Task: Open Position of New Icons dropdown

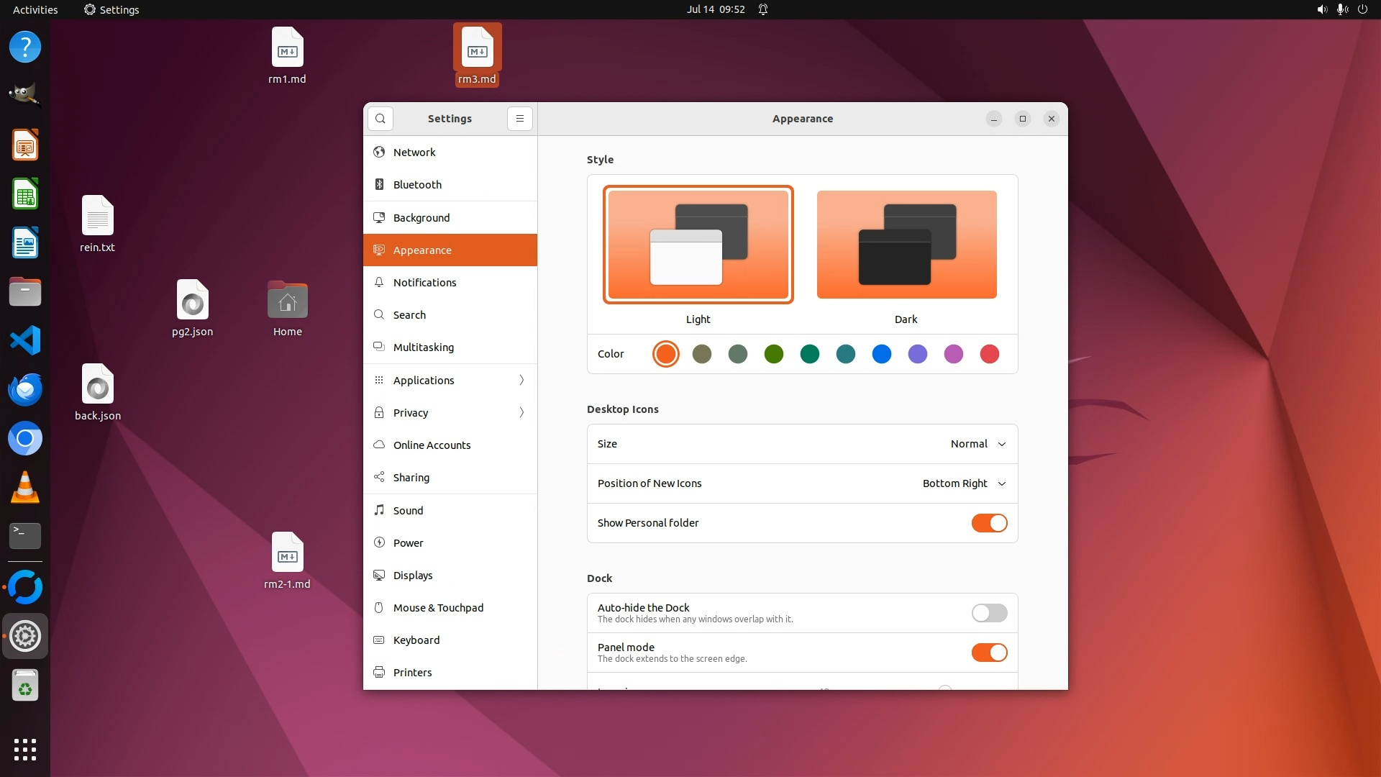Action: coord(964,483)
